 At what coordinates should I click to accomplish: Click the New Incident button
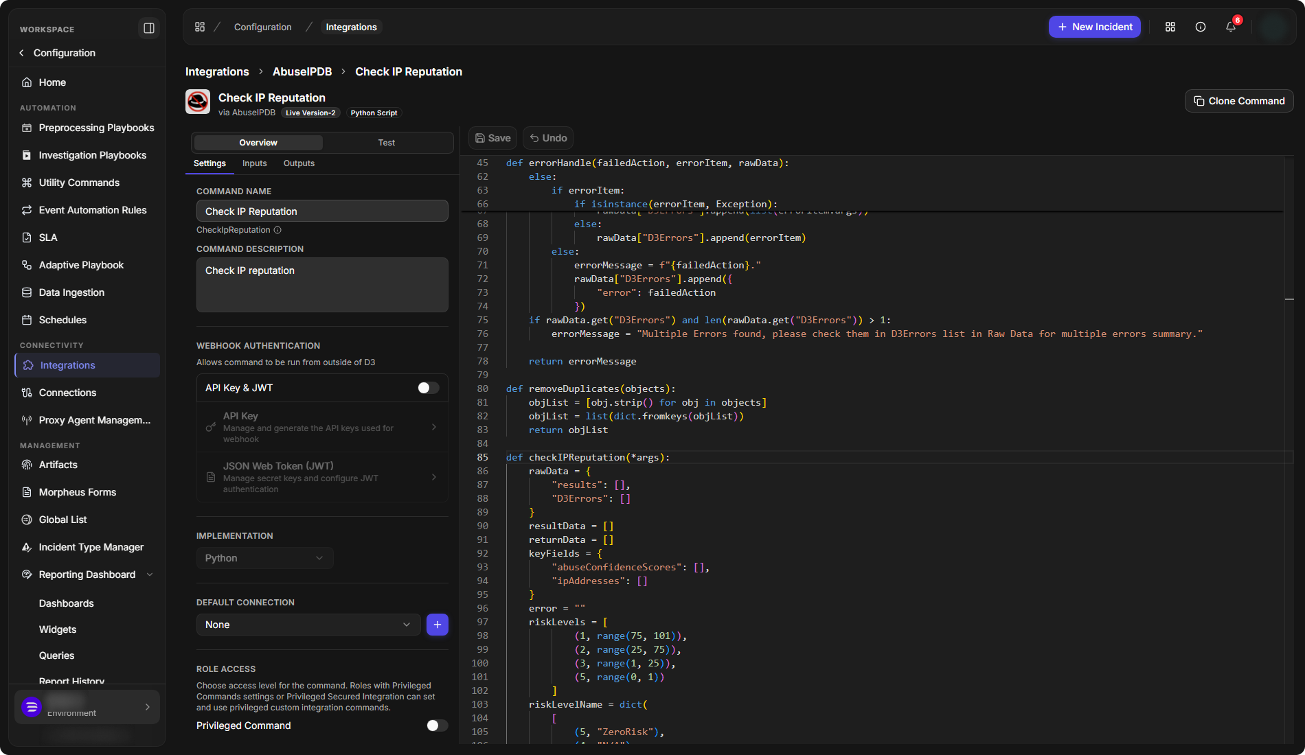pyautogui.click(x=1095, y=27)
